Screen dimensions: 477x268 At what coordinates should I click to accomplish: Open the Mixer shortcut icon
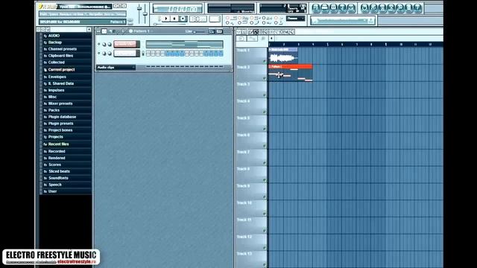point(351,8)
